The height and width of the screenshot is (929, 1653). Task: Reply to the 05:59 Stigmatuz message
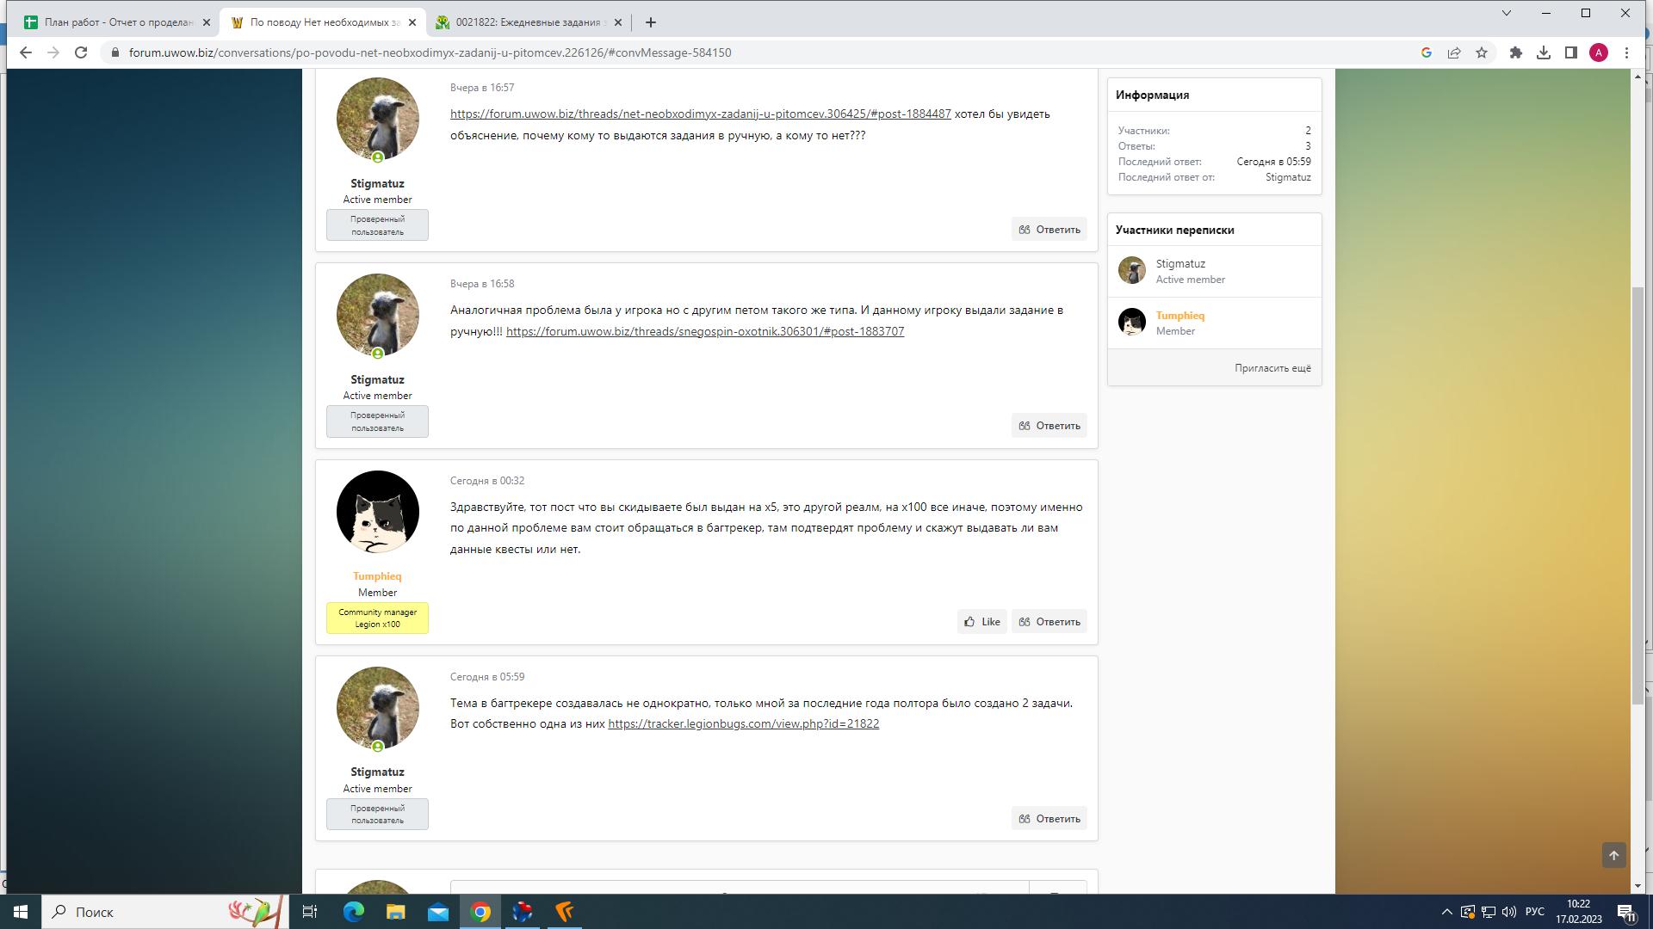[x=1049, y=819]
